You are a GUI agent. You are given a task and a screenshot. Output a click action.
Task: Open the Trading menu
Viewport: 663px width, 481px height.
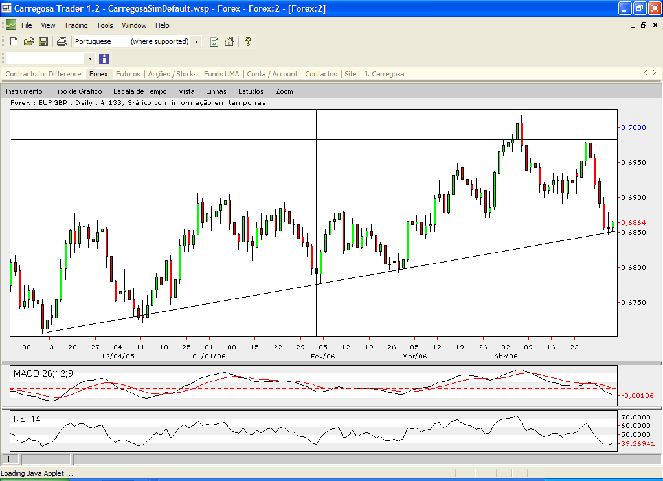(76, 25)
